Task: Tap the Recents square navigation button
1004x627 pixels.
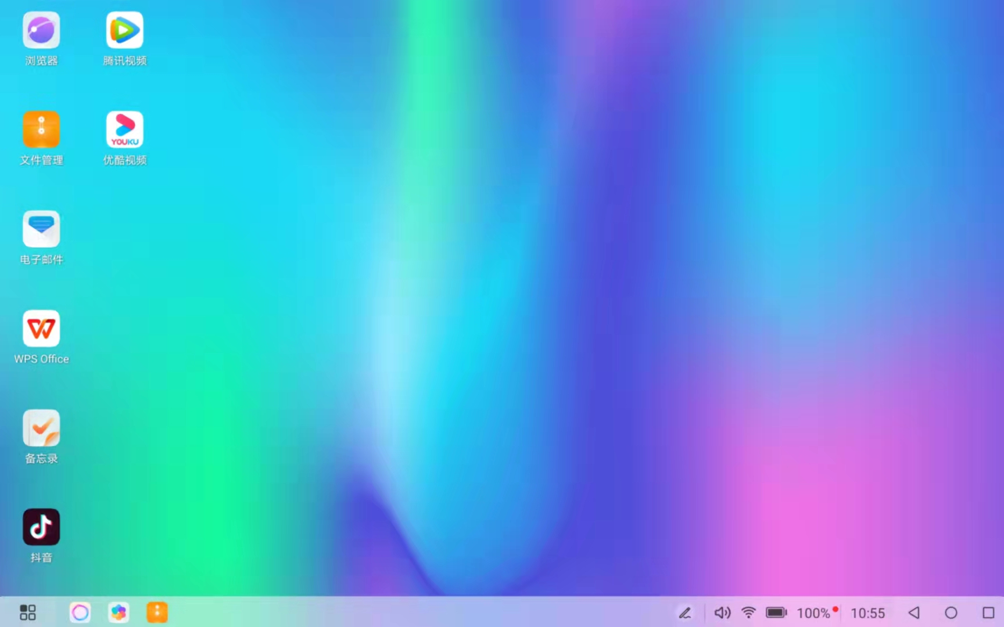Action: [x=988, y=612]
